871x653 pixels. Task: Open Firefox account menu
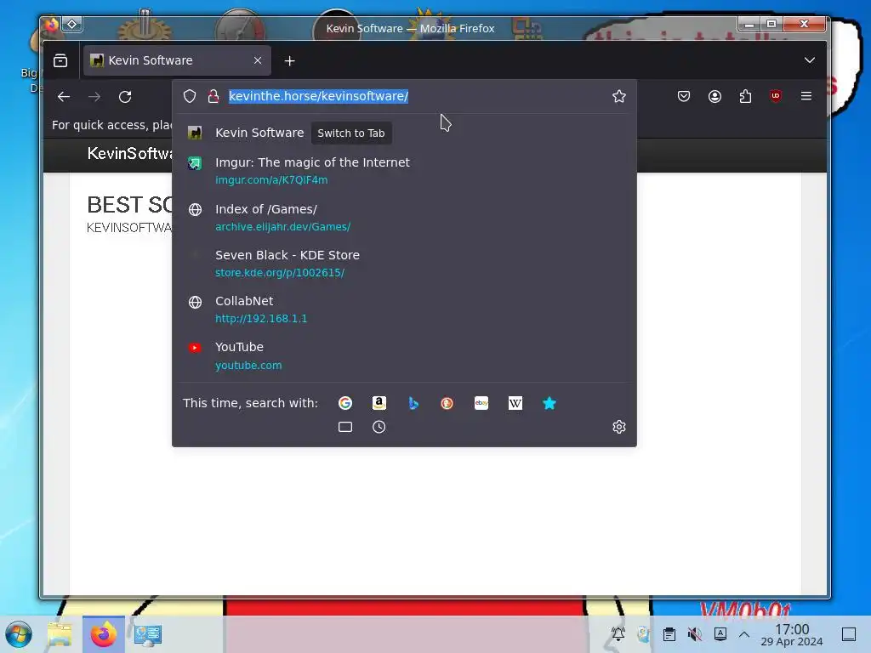tap(714, 96)
